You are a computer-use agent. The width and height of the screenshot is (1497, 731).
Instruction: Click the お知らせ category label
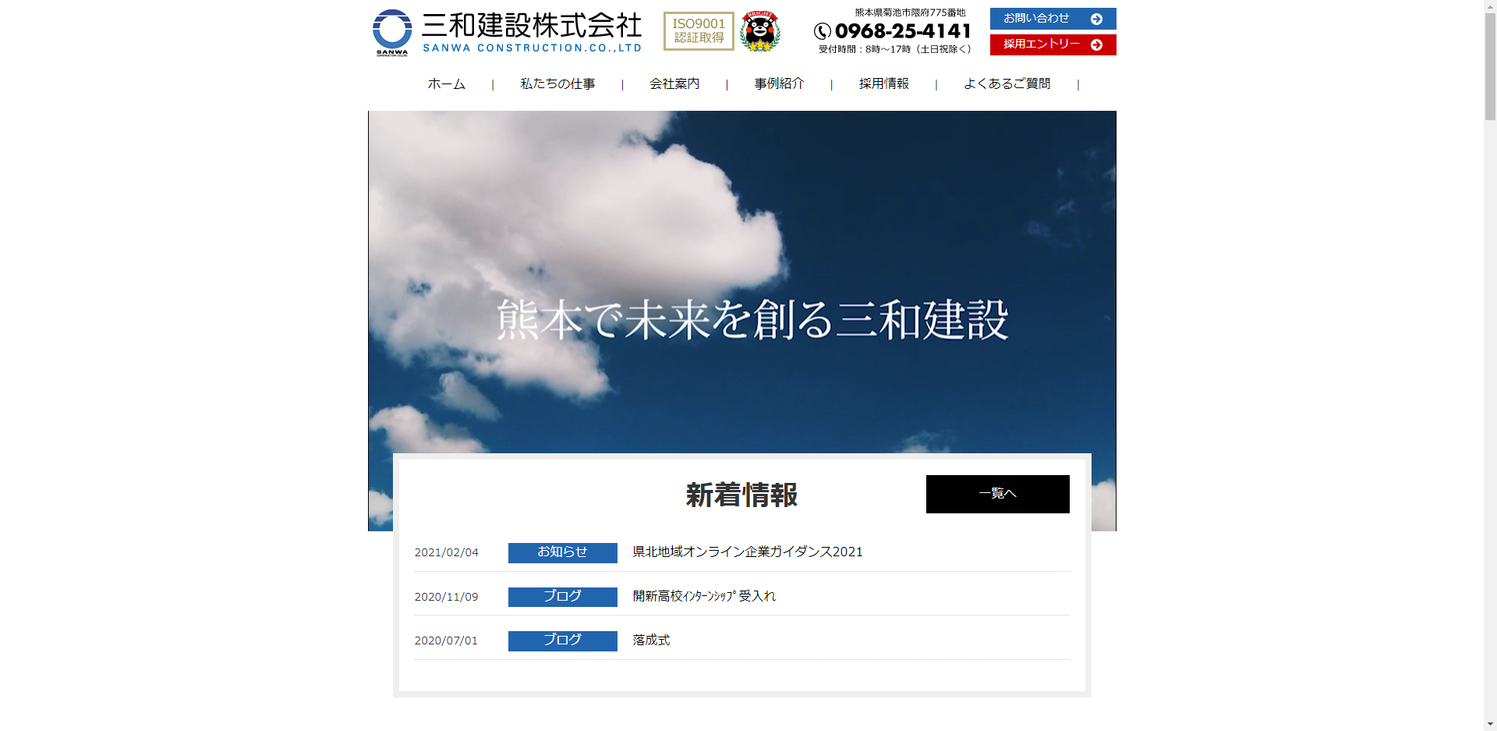pyautogui.click(x=562, y=552)
